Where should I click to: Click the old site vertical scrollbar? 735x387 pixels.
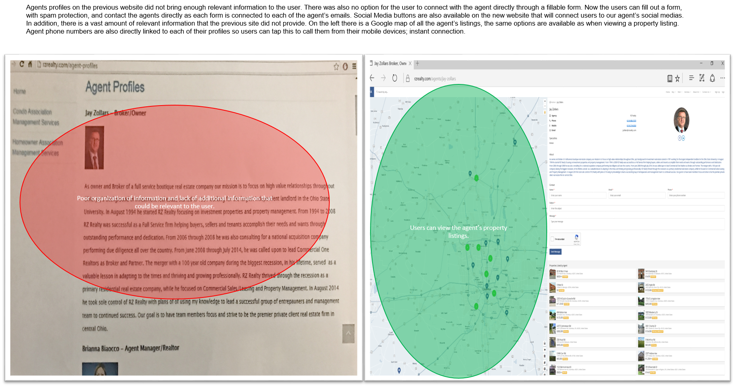point(356,115)
